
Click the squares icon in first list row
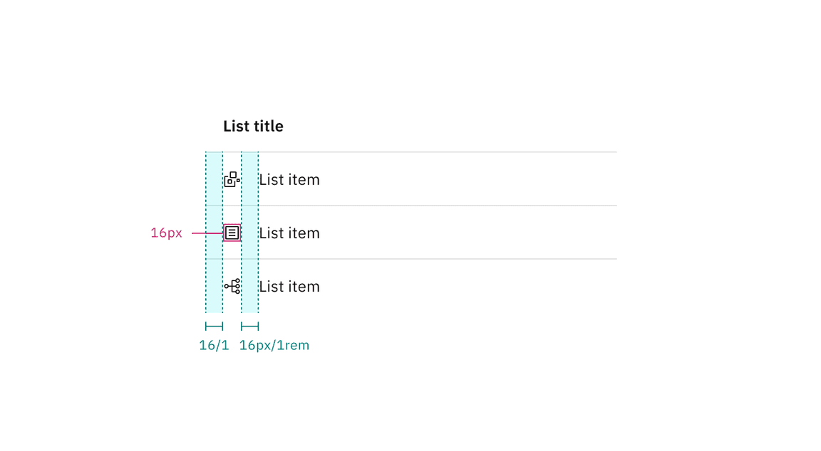point(232,179)
